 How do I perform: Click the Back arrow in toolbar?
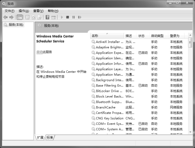click(x=5, y=17)
